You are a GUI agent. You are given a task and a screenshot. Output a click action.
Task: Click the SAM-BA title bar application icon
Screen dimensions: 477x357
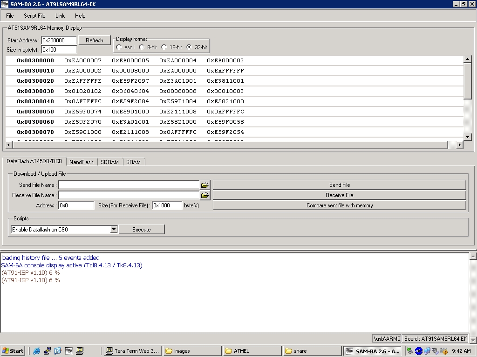coord(5,4)
